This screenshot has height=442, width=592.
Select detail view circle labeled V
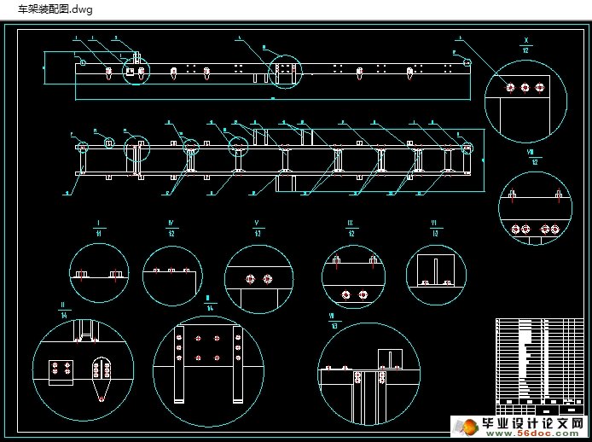(259, 279)
